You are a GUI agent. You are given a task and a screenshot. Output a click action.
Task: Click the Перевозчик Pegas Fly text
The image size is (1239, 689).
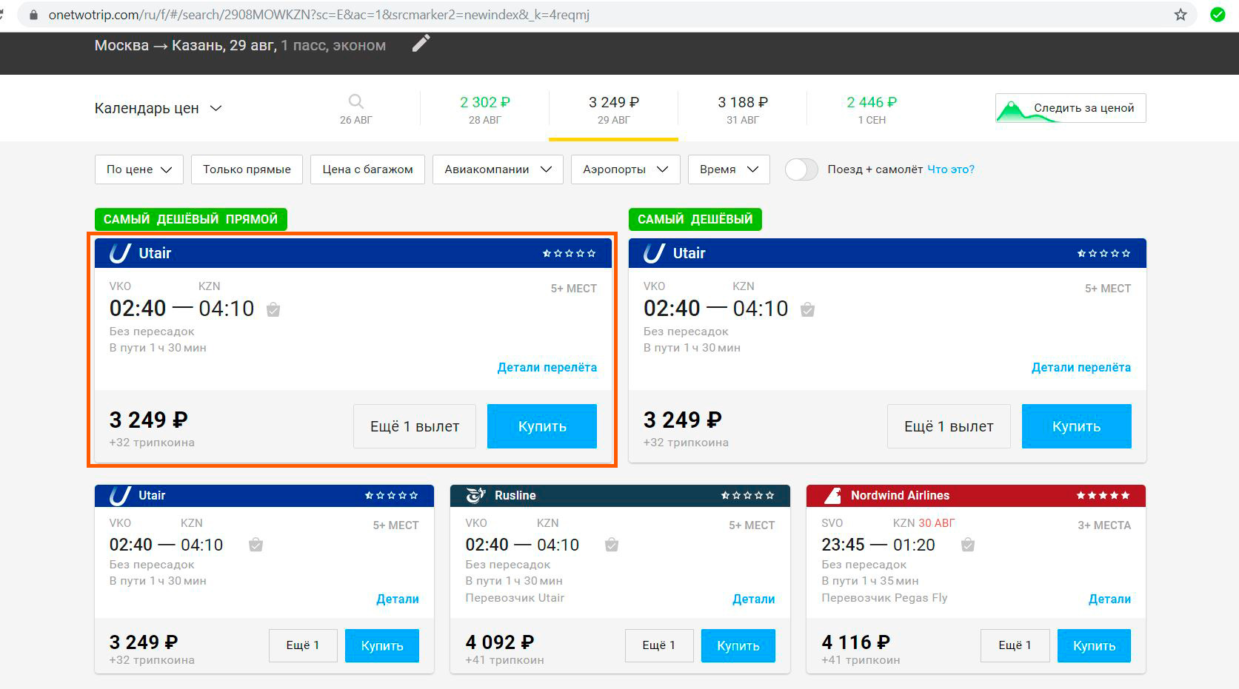tap(884, 597)
